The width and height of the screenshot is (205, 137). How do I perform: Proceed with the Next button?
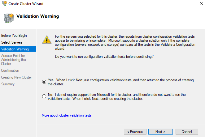160,132
